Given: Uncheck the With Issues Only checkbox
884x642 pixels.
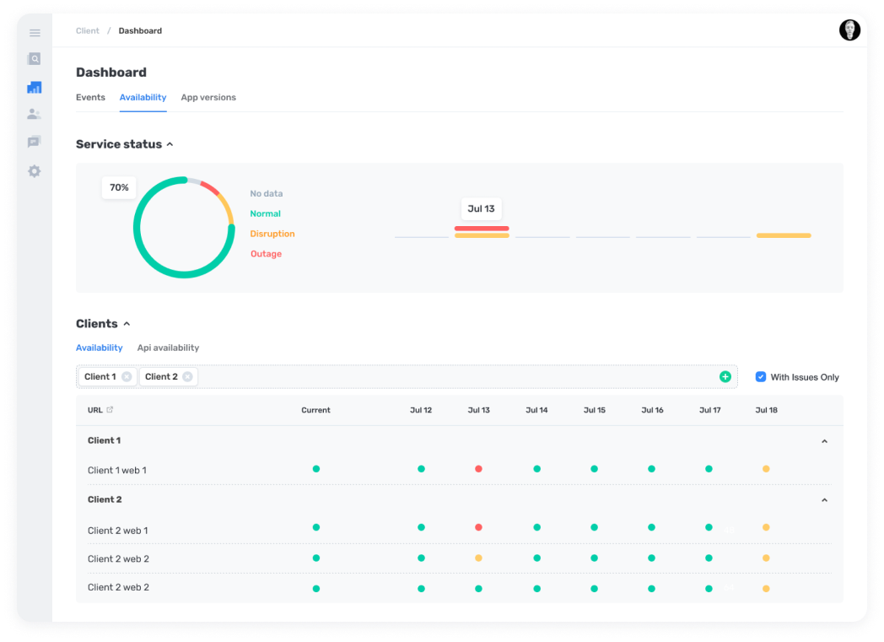Looking at the screenshot, I should point(762,376).
